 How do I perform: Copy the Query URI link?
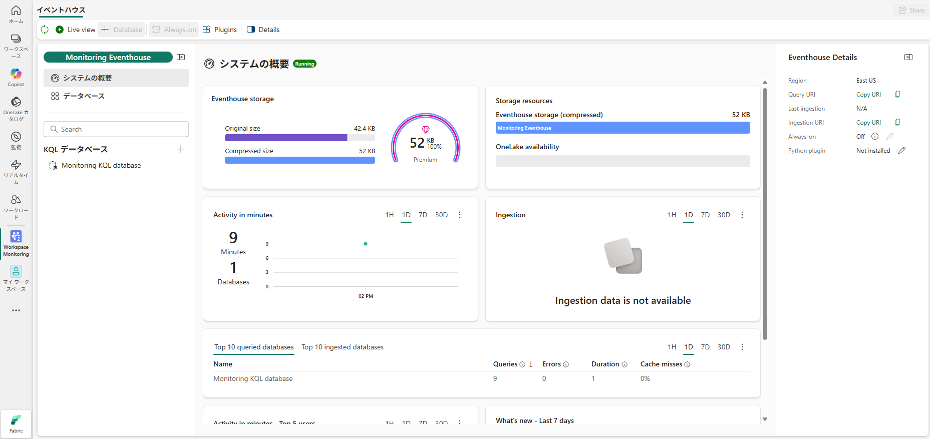pos(868,95)
